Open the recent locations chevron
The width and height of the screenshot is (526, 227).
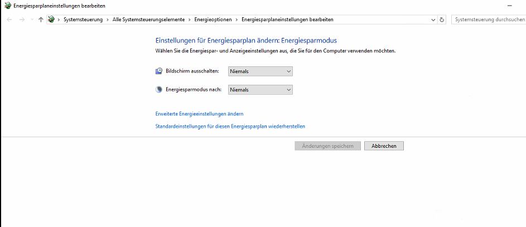pos(32,20)
